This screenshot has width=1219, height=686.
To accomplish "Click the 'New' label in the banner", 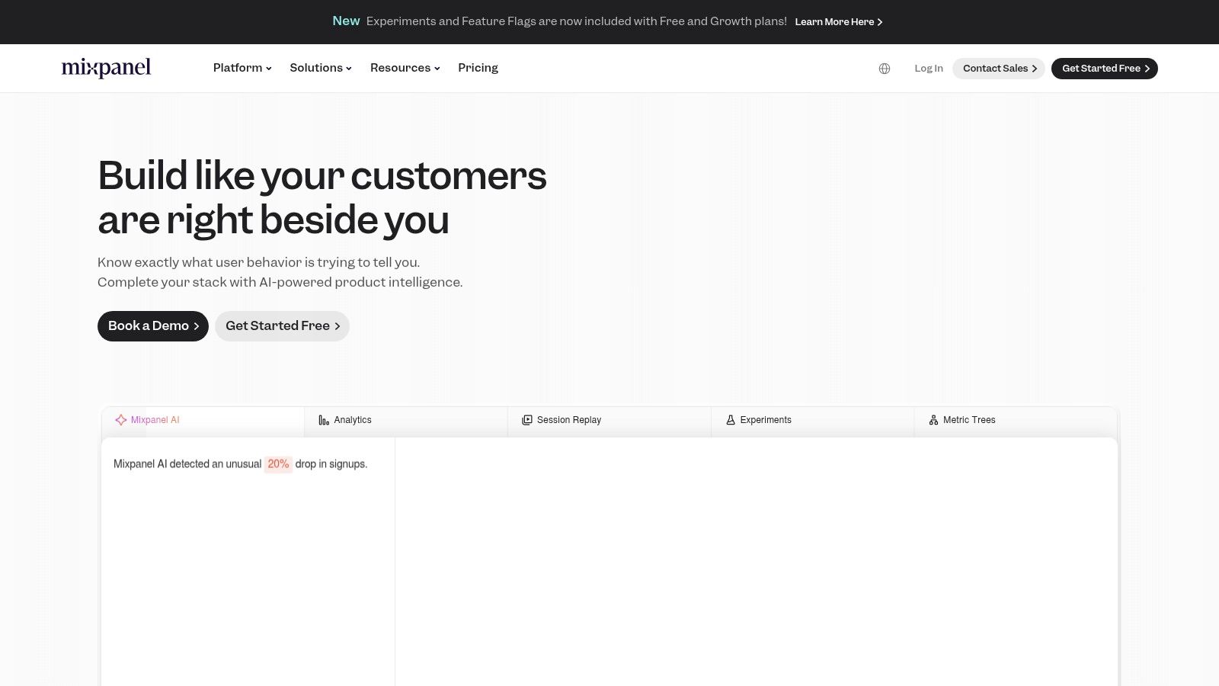I will pos(346,21).
